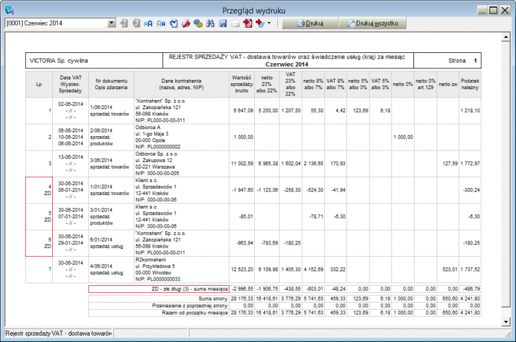The height and width of the screenshot is (342, 516).
Task: Send the report by email envelope icon
Action: (235, 23)
